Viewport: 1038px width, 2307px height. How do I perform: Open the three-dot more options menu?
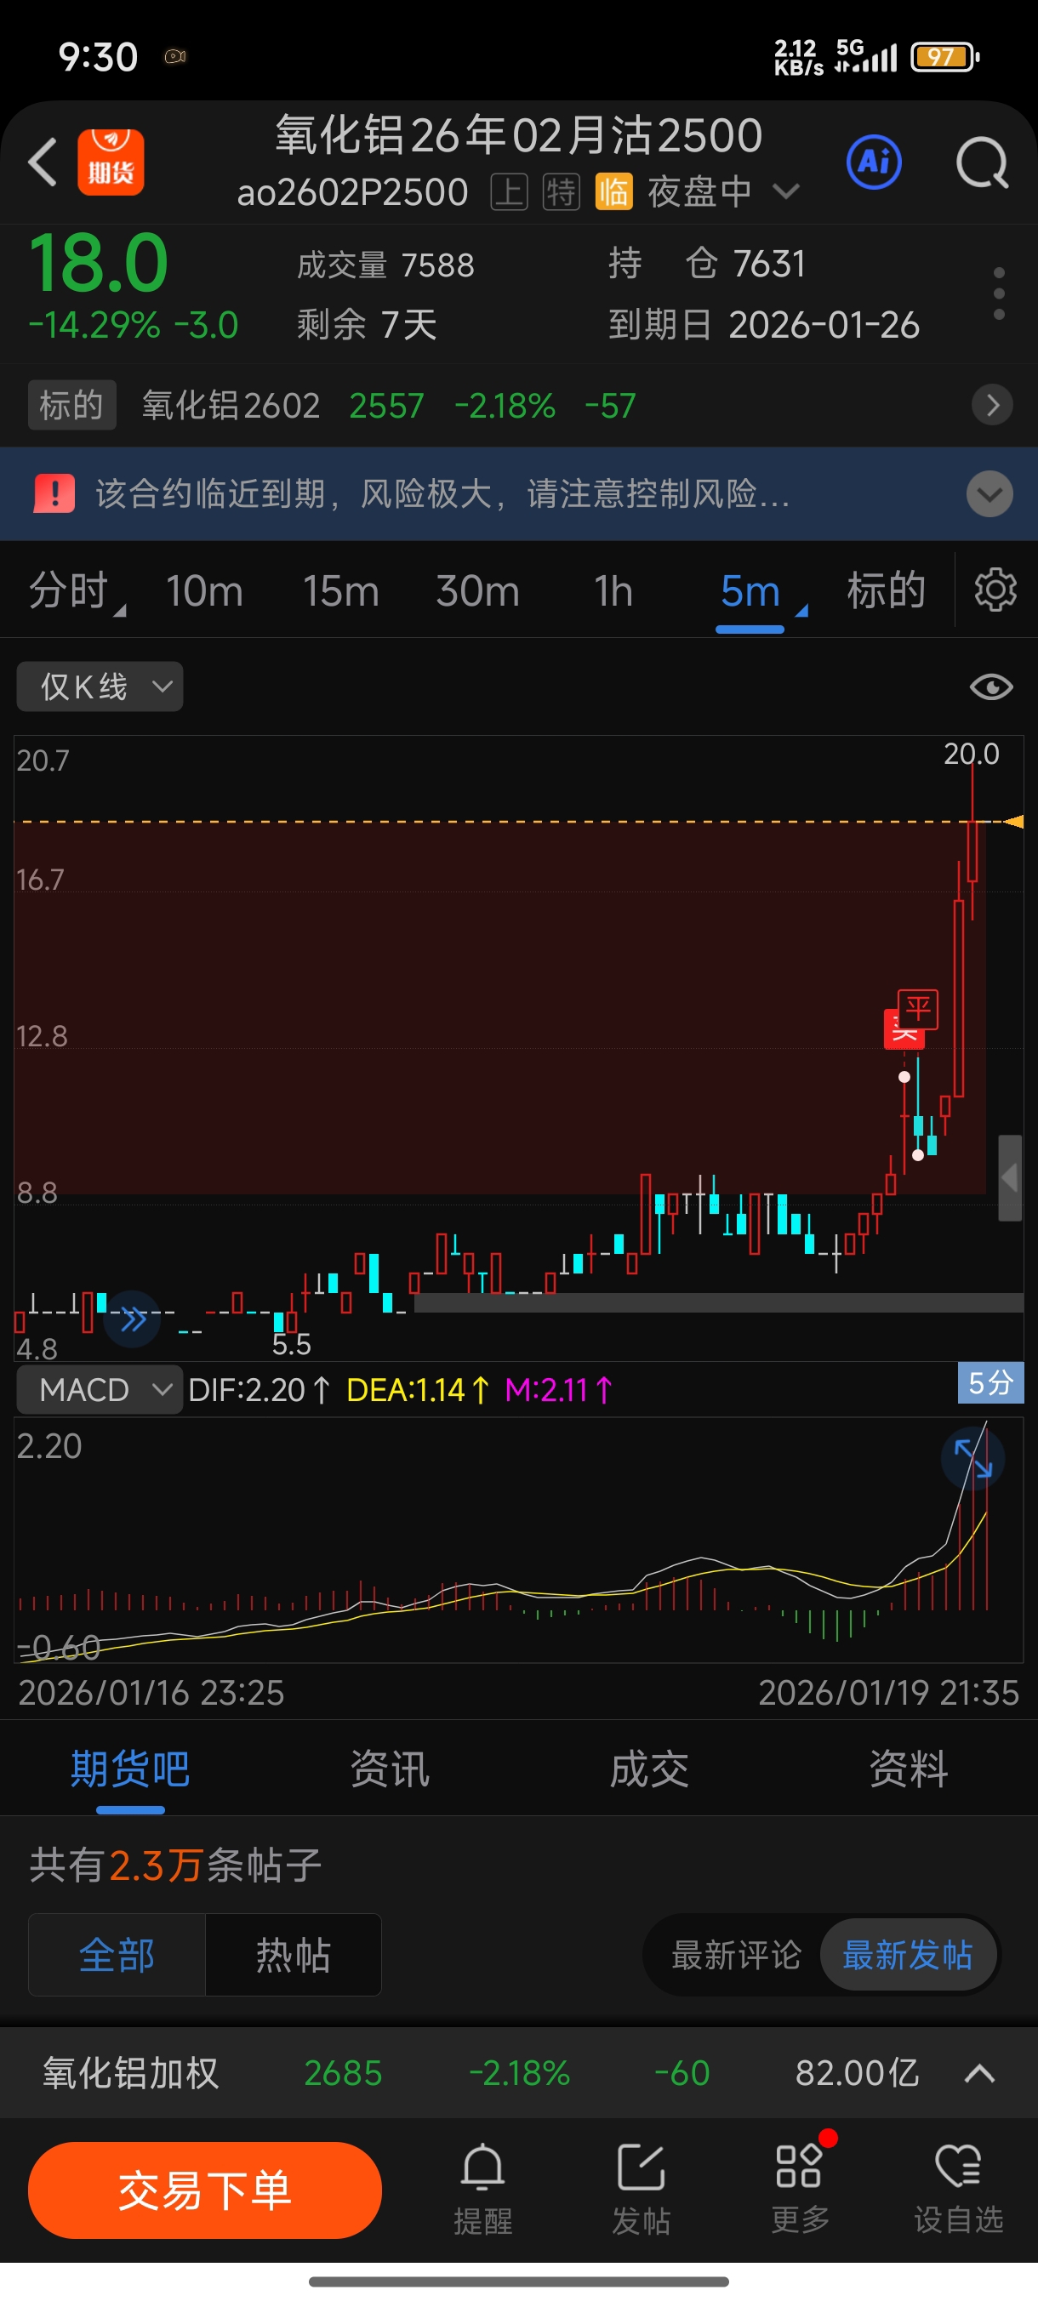tap(999, 293)
